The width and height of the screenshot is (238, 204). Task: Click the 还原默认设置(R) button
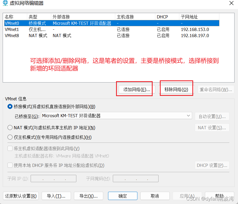pos(21,196)
